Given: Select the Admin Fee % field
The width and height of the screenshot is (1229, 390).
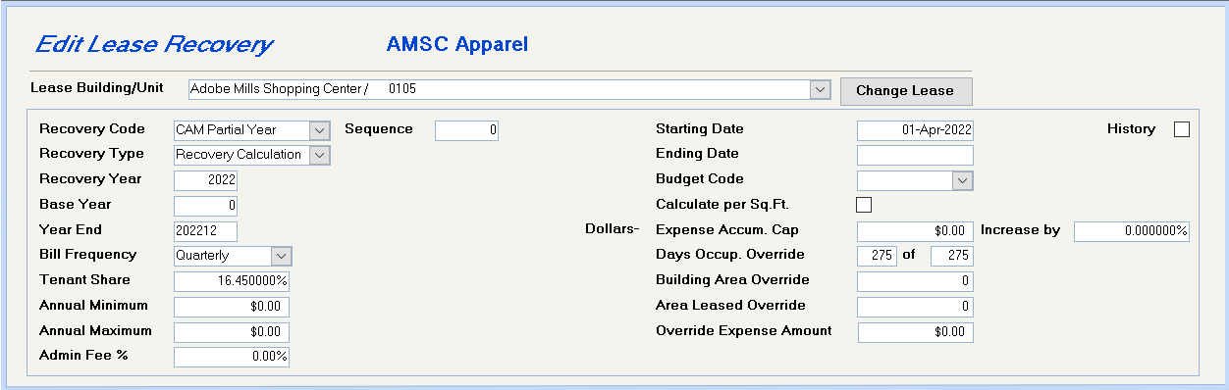Looking at the screenshot, I should coord(232,357).
